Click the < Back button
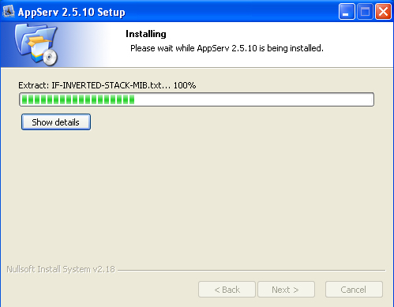394x307 pixels. [227, 290]
